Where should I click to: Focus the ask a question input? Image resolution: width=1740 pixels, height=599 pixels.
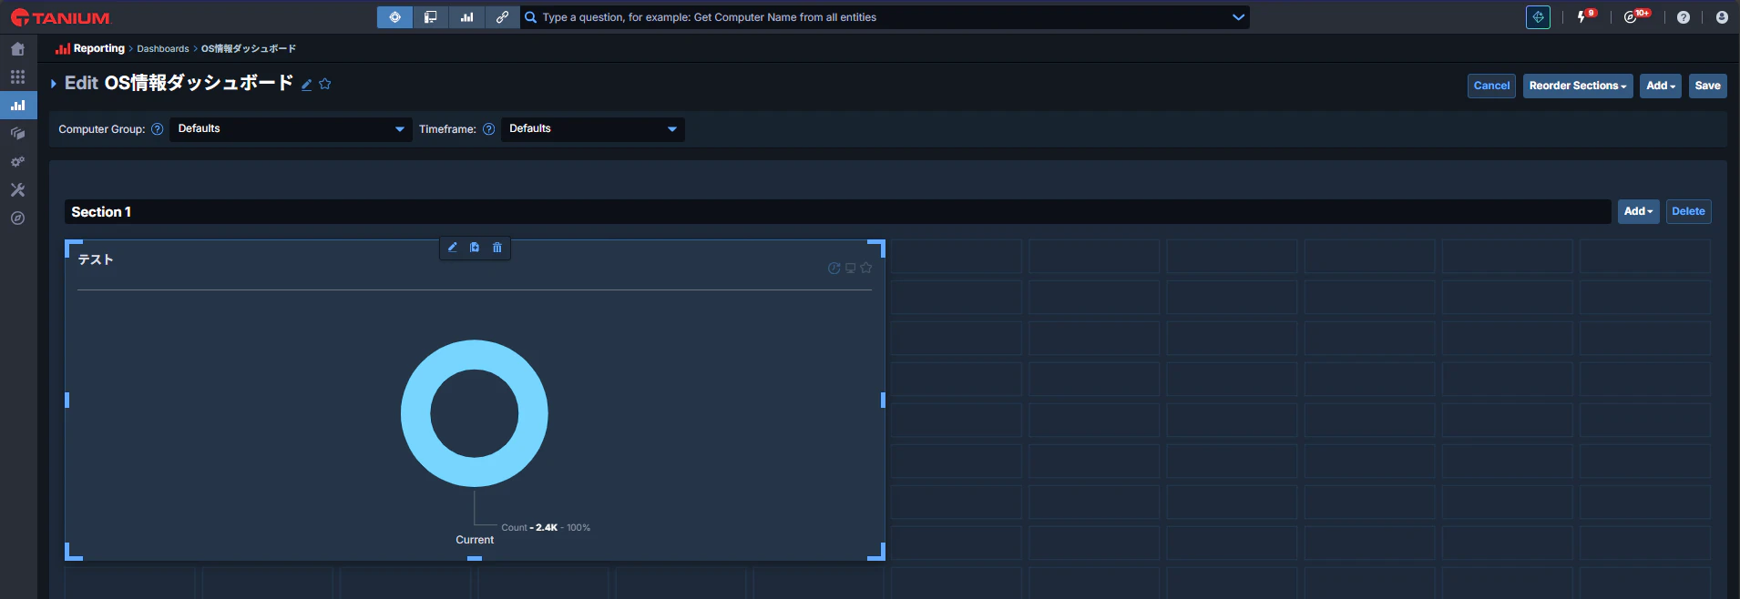(x=884, y=17)
